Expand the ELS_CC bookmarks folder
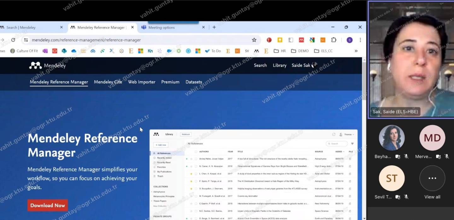 coord(323,51)
